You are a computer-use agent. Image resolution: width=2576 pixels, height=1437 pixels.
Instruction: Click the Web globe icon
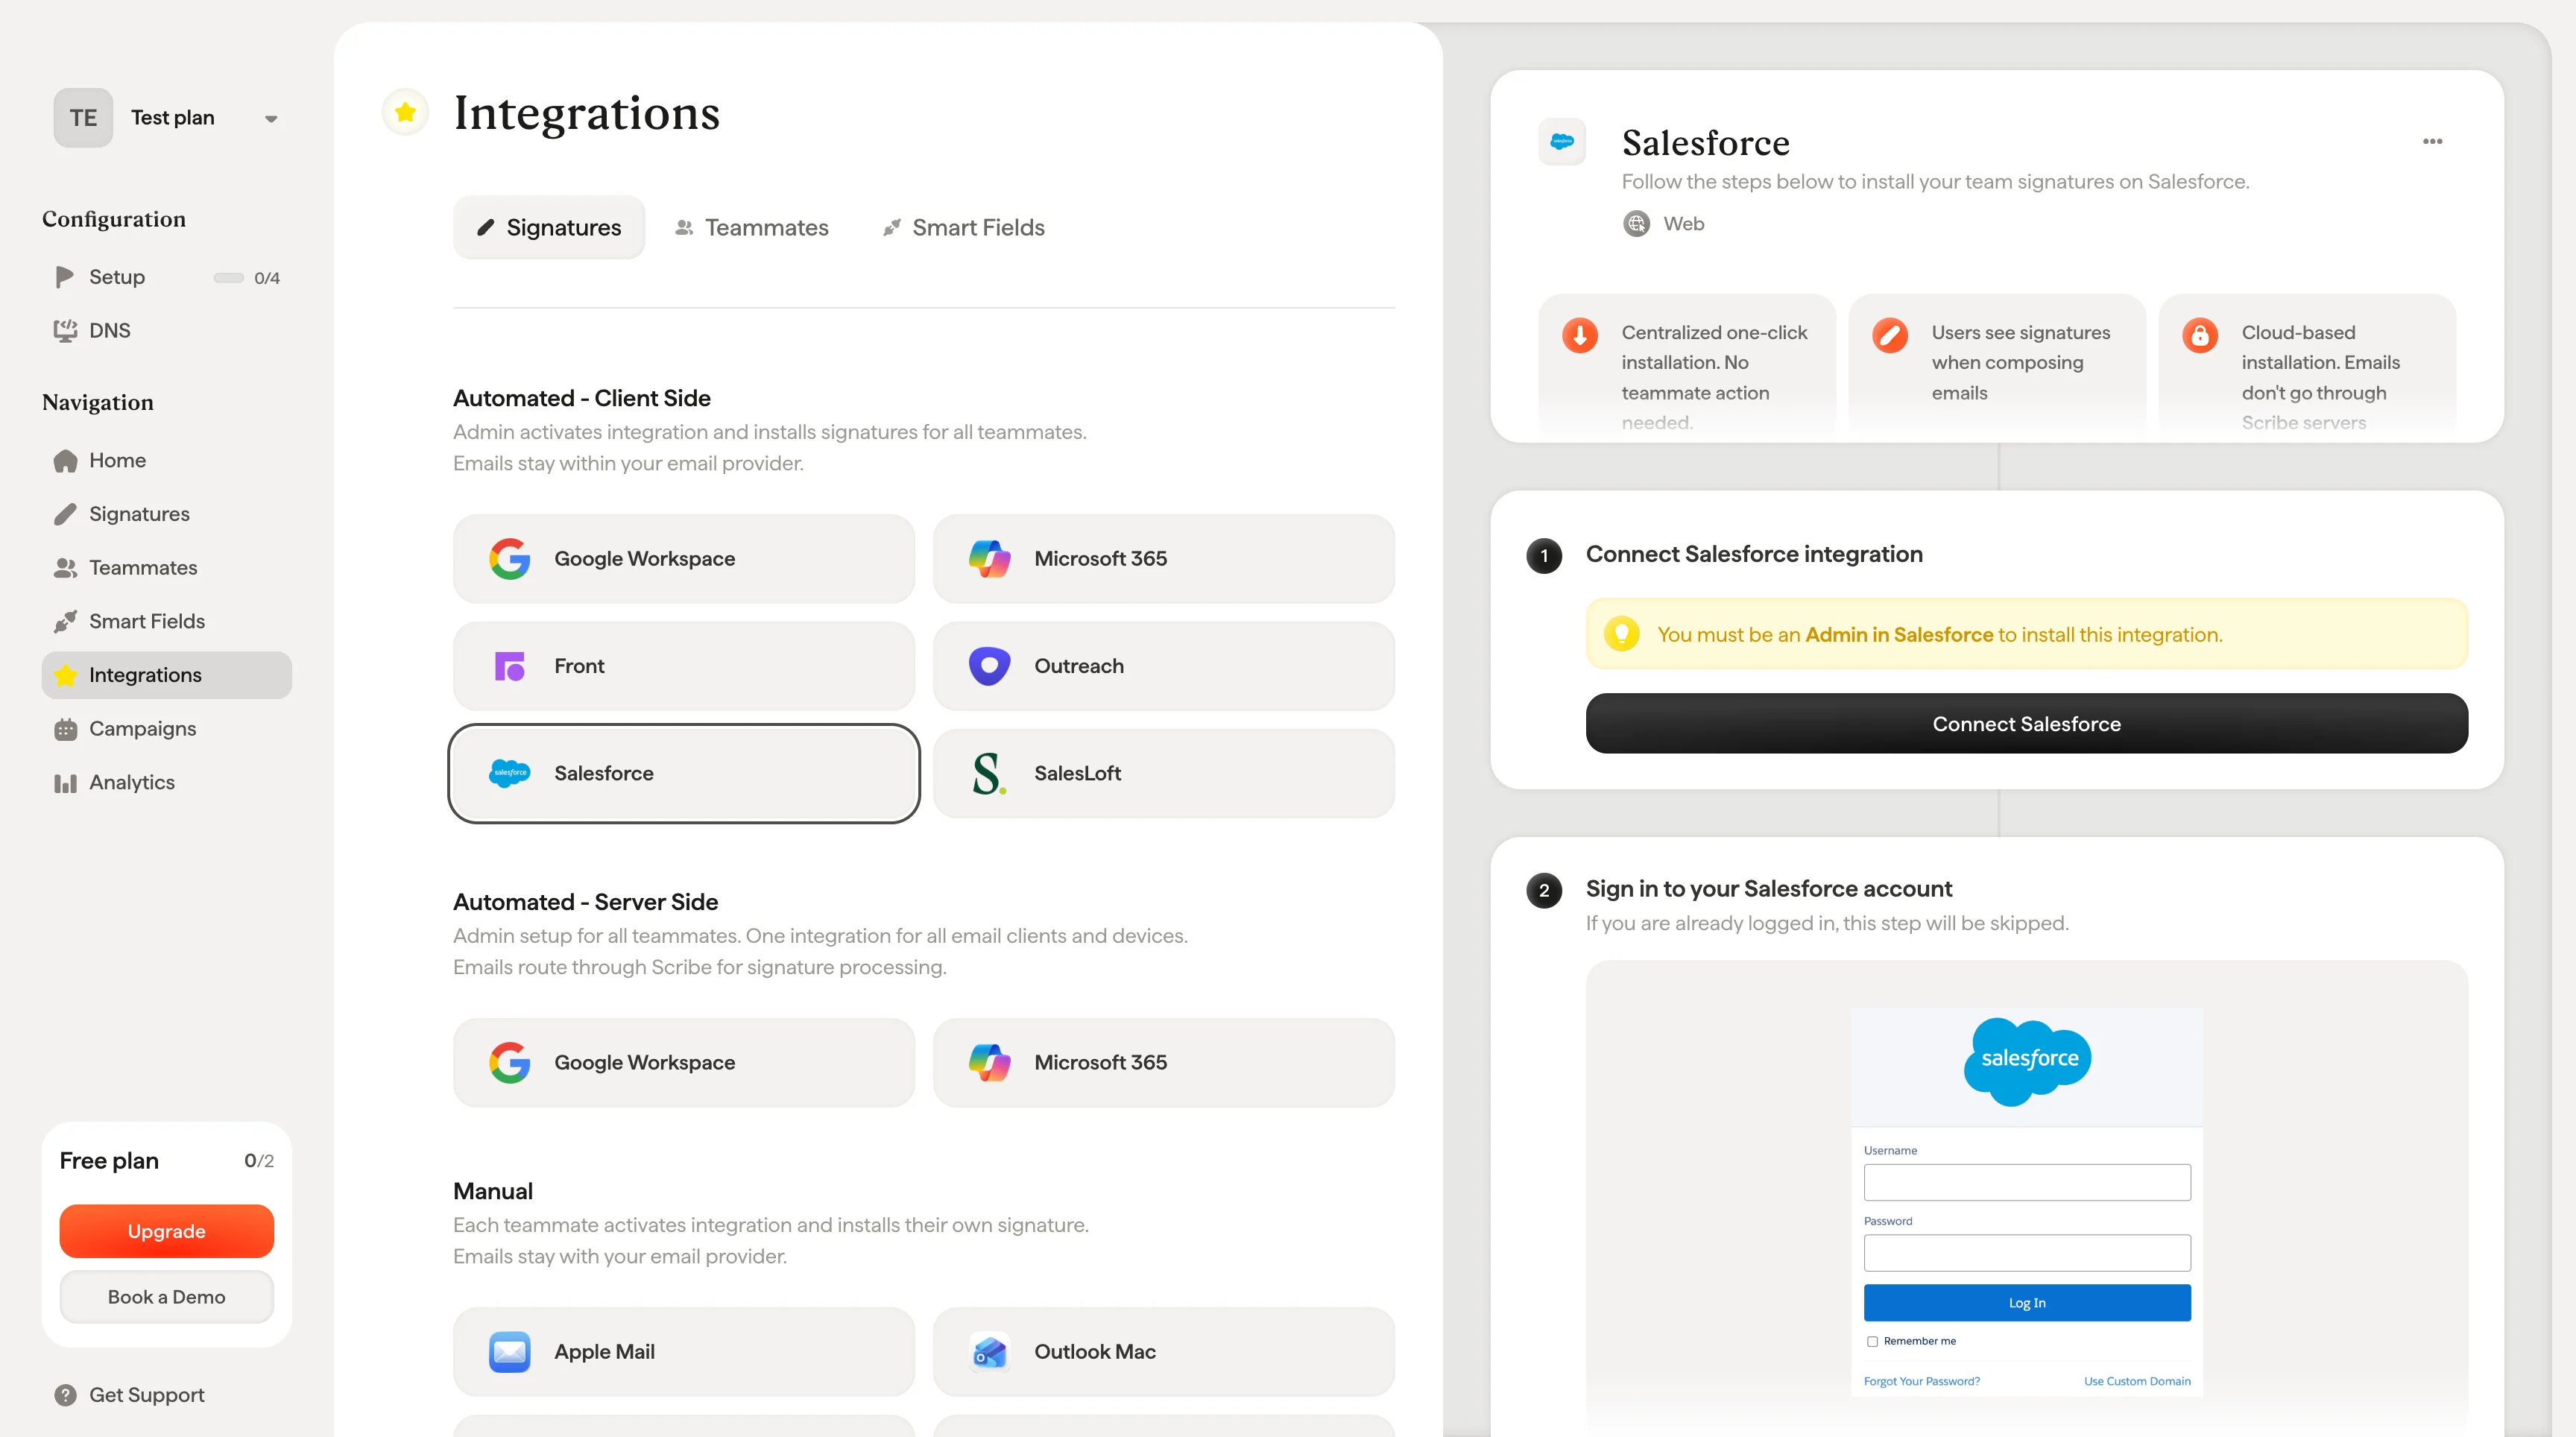click(1636, 224)
